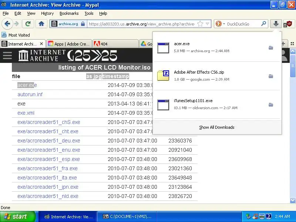Switch to the Apps | Adobe Creative tab
The width and height of the screenshot is (296, 222).
(x=69, y=44)
